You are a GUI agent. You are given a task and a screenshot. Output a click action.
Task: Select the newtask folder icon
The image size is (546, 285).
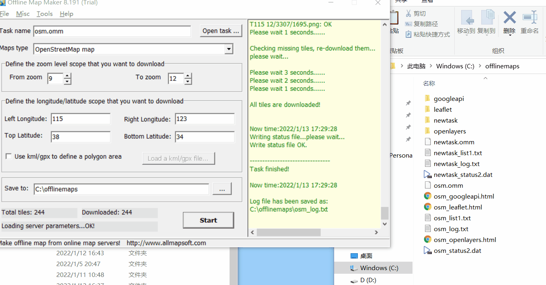tap(427, 120)
